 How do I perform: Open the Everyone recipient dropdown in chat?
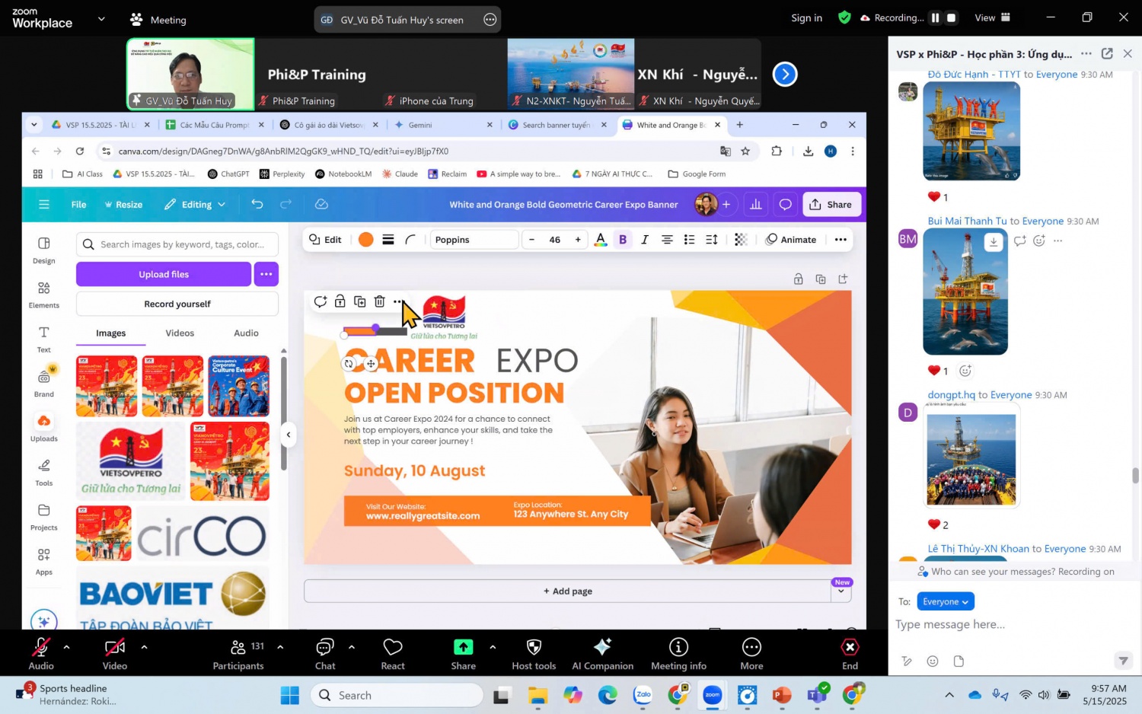point(945,601)
